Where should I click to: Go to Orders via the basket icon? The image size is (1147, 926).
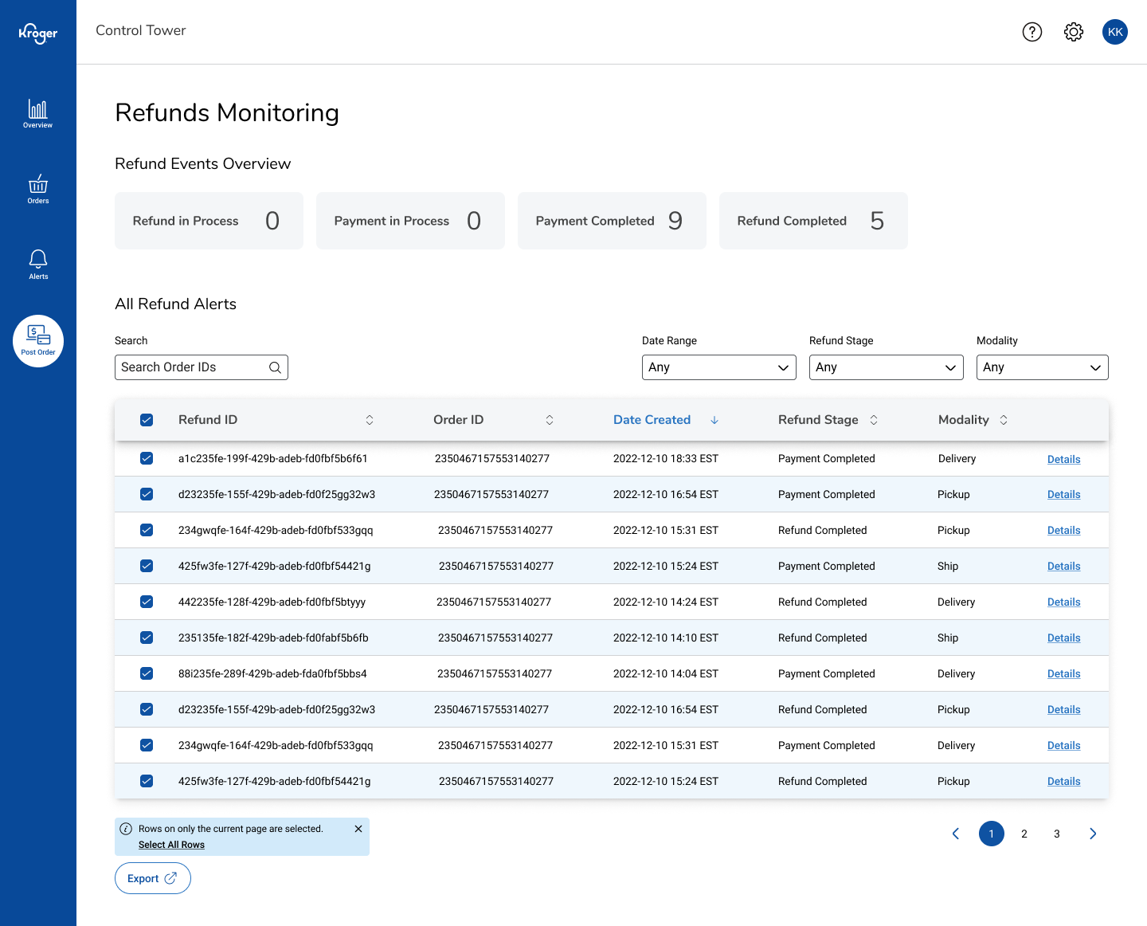pyautogui.click(x=37, y=189)
